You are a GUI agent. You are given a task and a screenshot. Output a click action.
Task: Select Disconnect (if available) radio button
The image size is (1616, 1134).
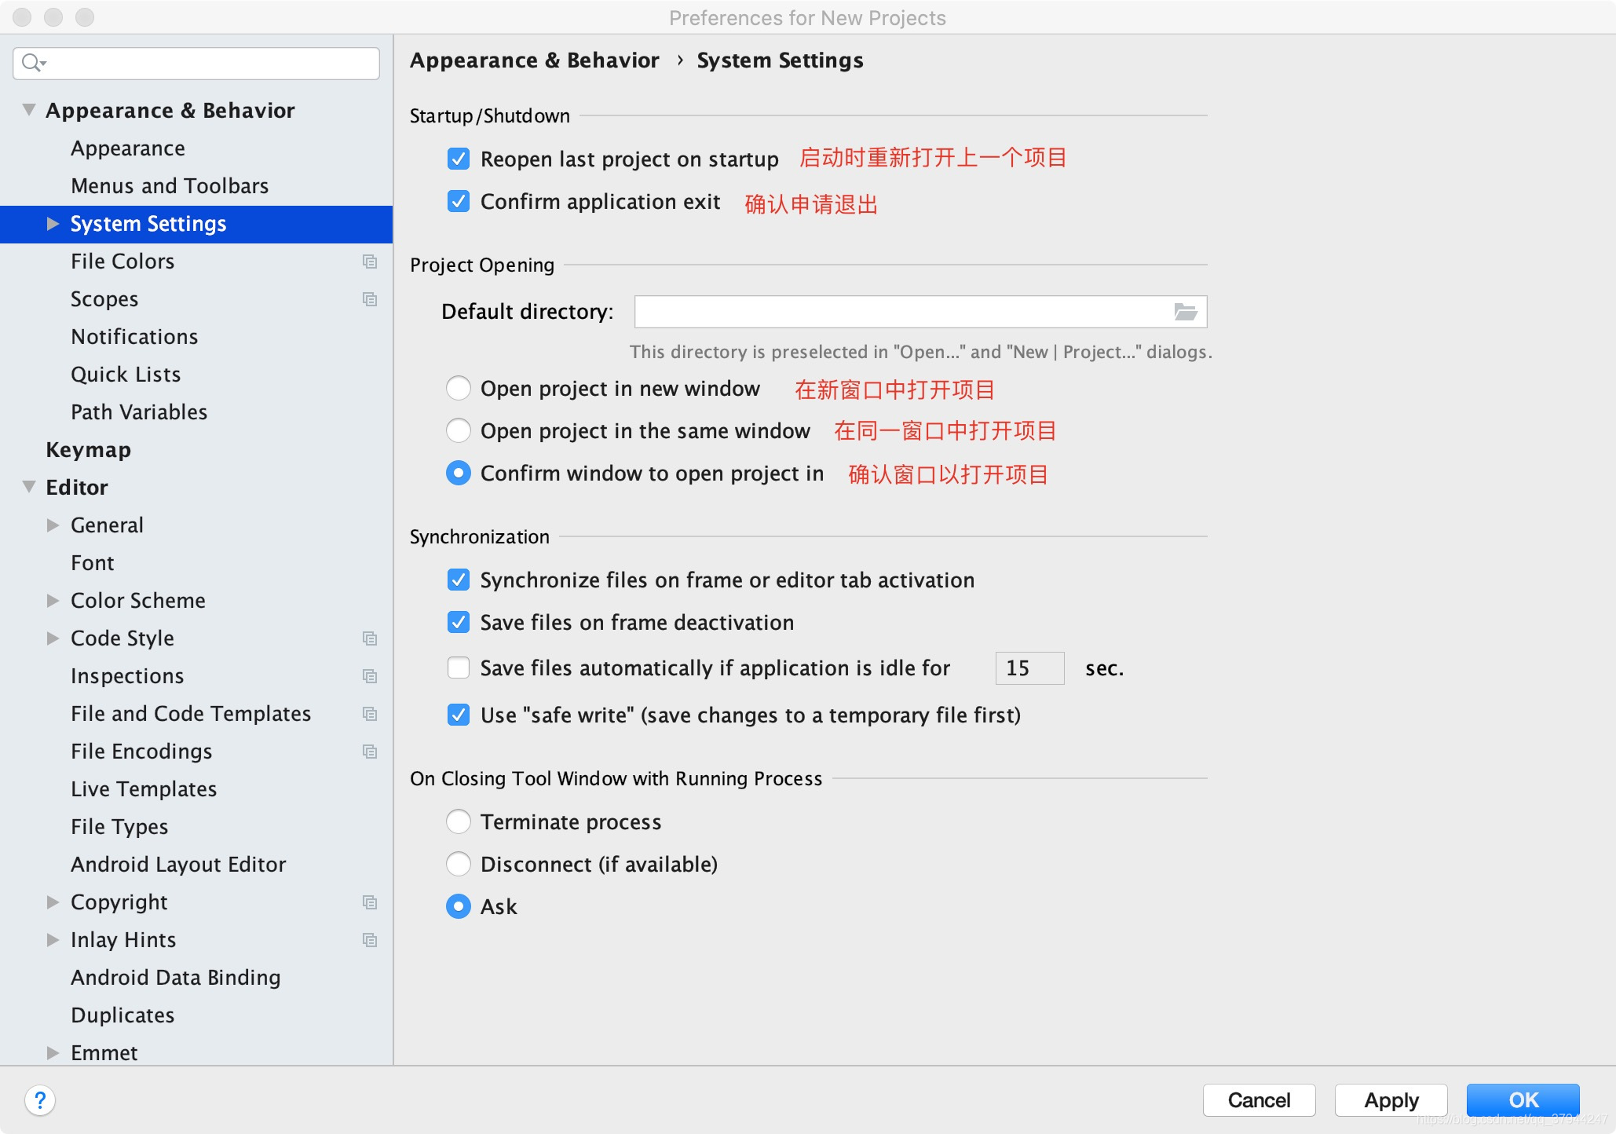[459, 864]
